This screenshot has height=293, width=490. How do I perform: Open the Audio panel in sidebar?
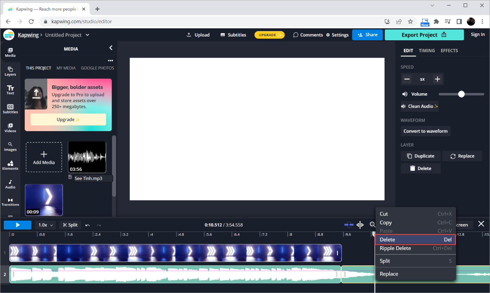(x=10, y=184)
